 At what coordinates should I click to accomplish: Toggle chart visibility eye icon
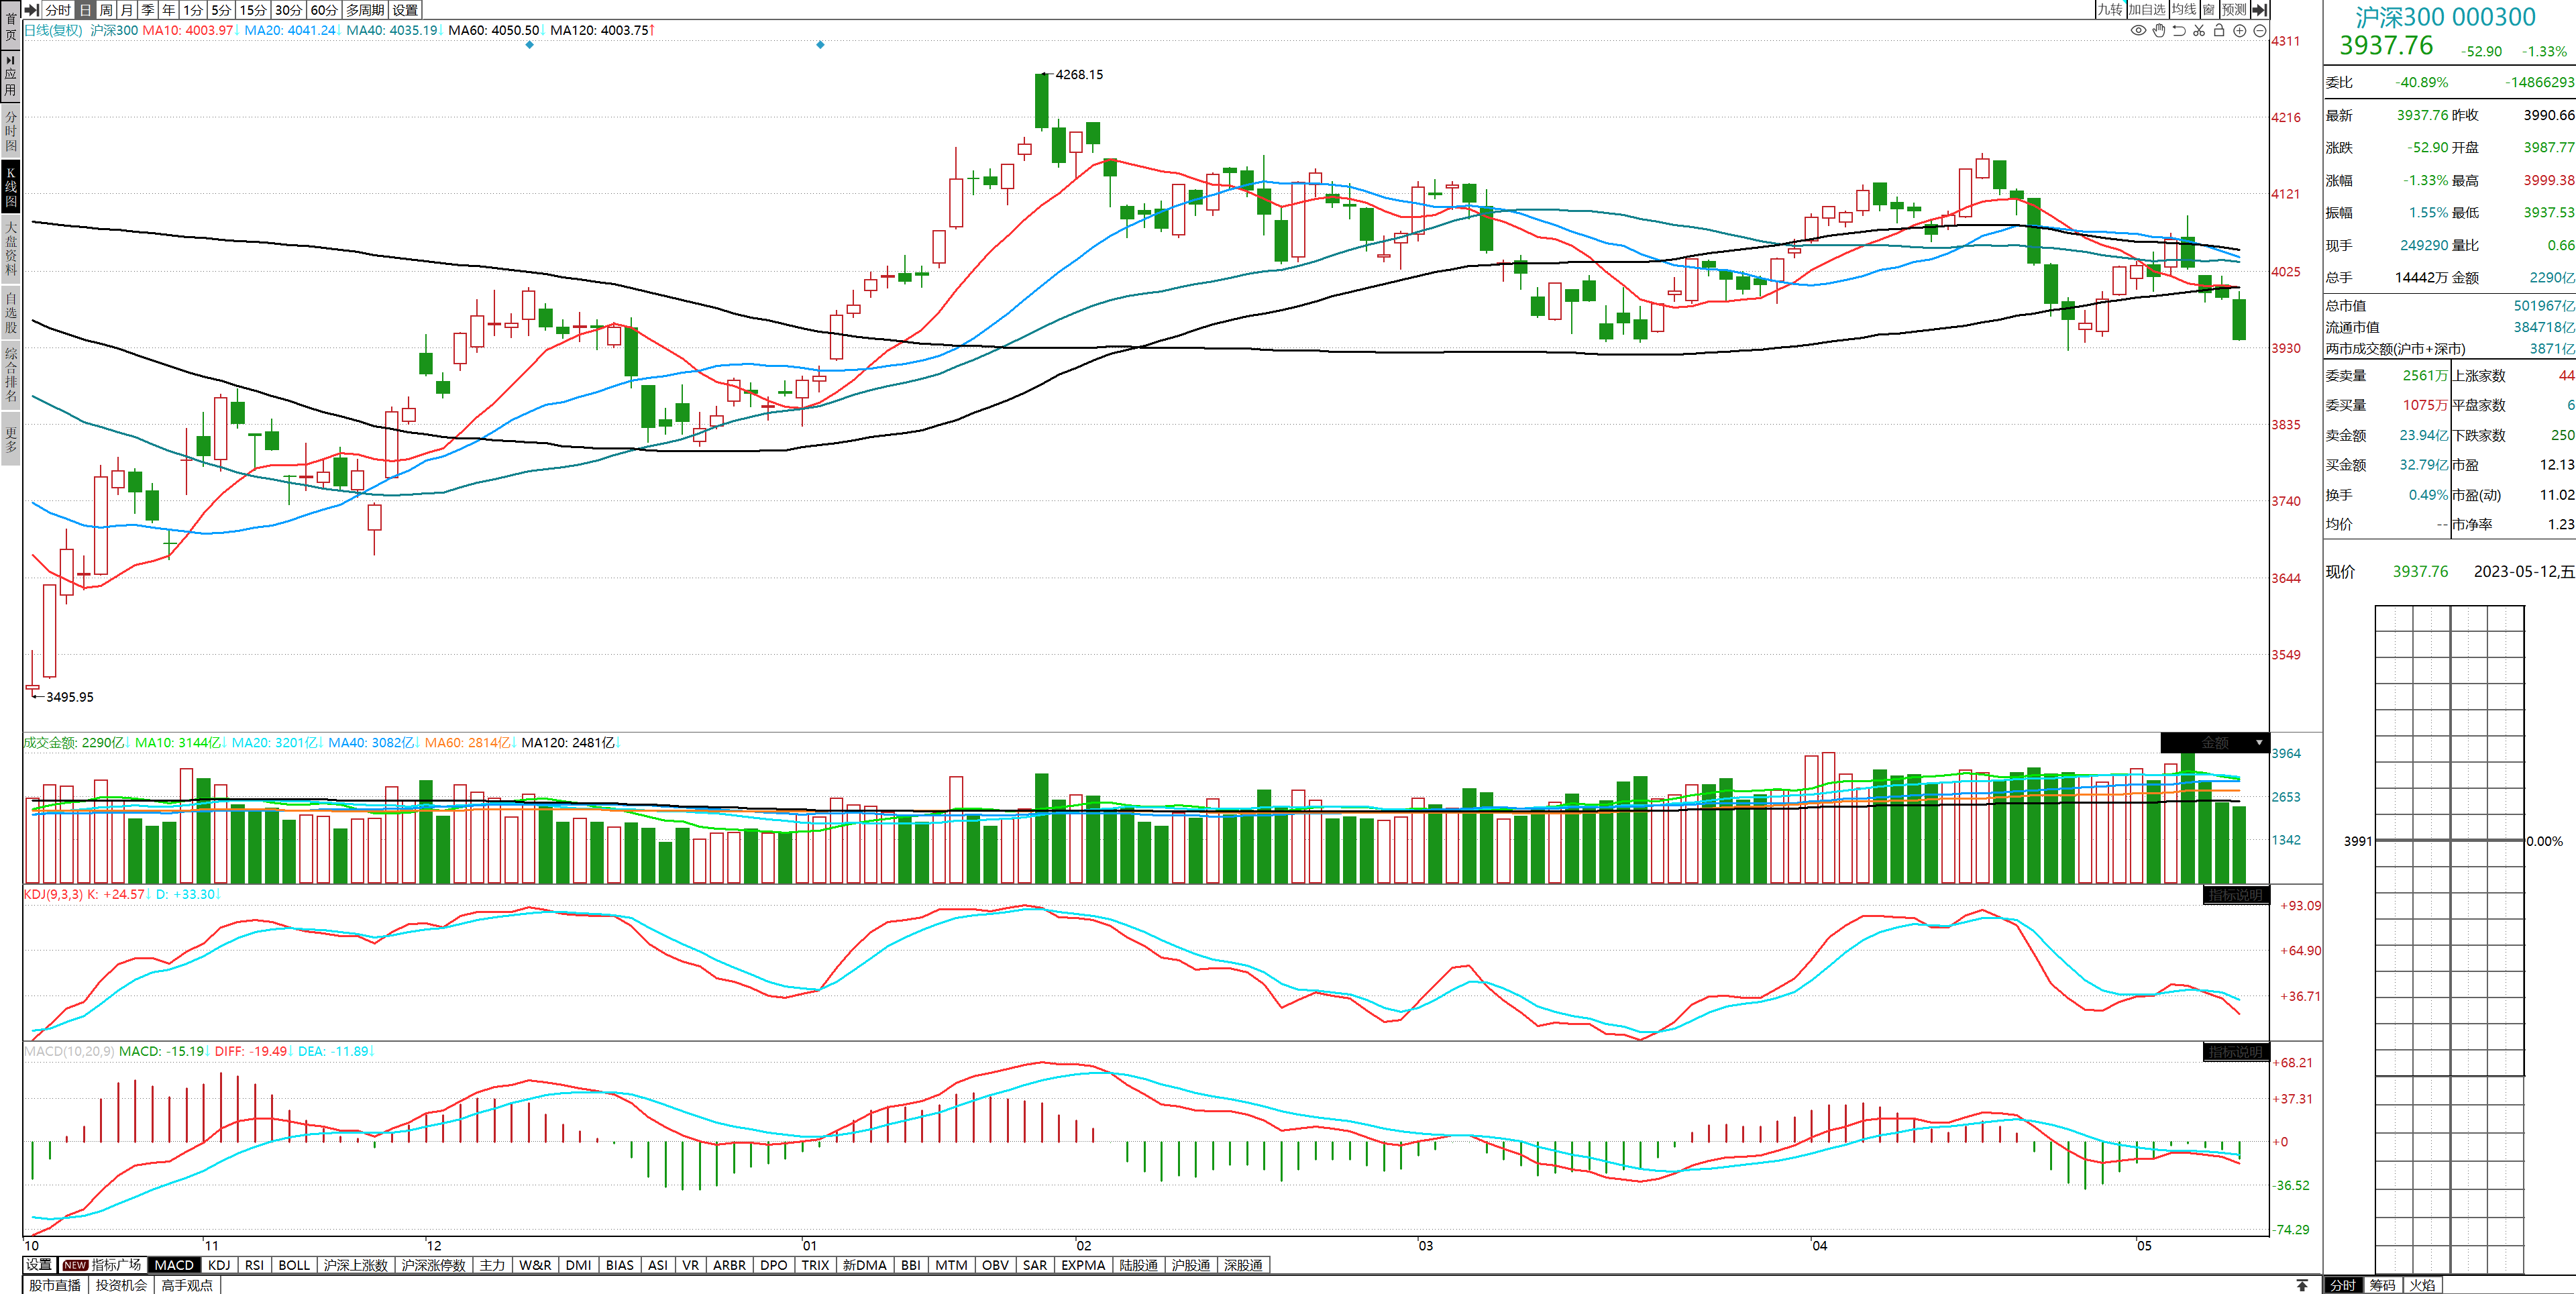(2138, 30)
